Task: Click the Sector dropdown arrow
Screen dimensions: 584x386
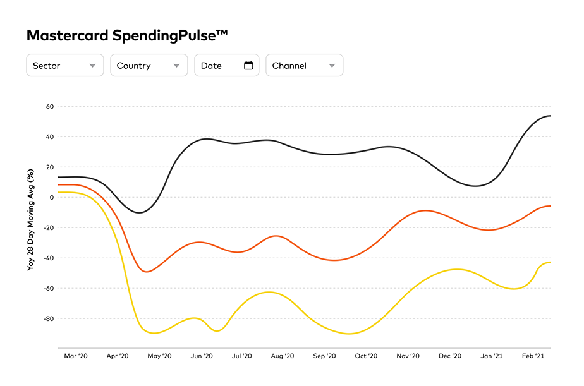Action: coord(93,65)
